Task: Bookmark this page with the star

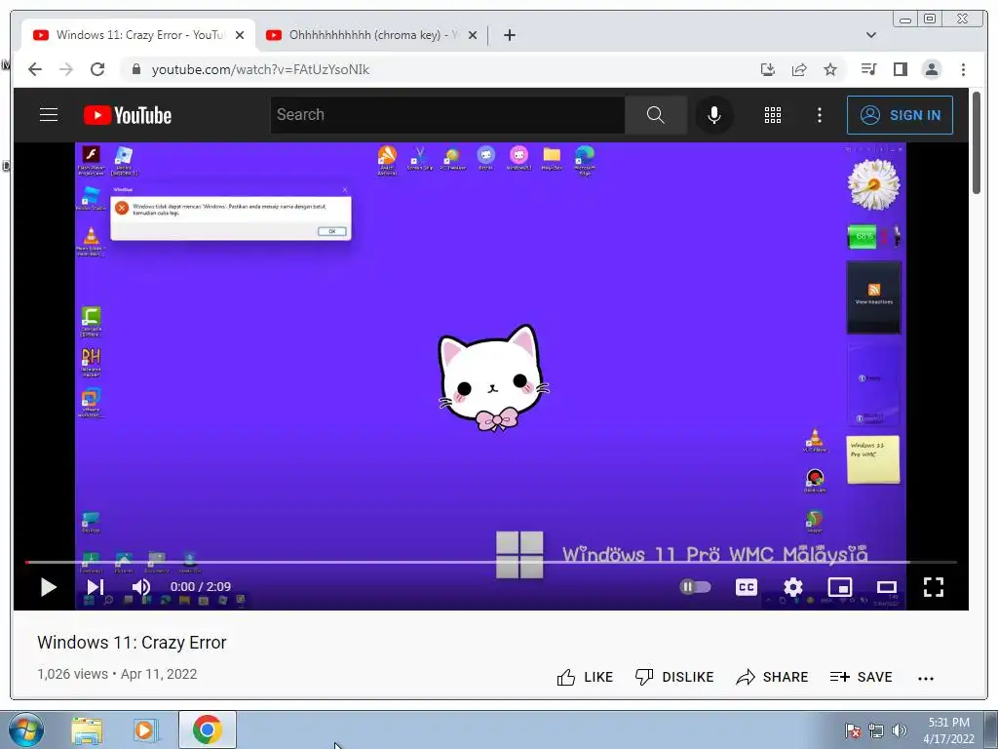Action: [x=830, y=69]
